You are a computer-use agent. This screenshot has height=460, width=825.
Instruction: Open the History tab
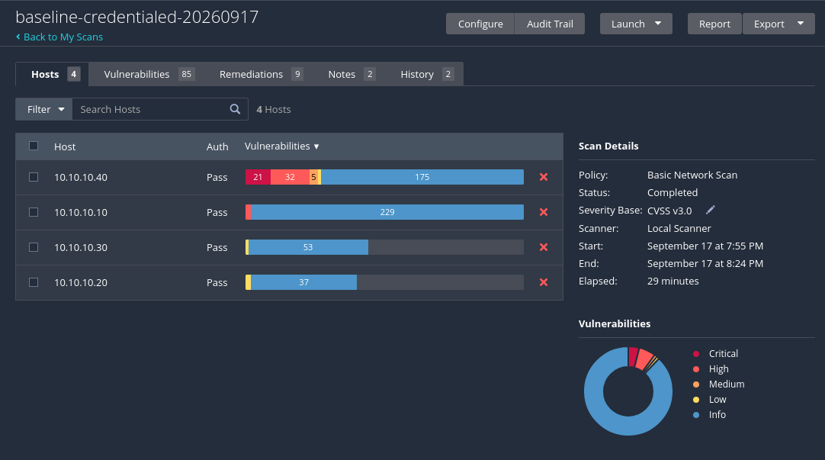(427, 74)
